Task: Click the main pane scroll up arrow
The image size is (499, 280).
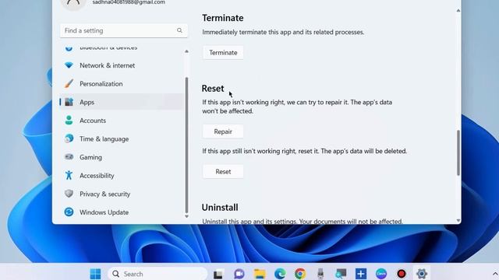Action: tap(458, 10)
